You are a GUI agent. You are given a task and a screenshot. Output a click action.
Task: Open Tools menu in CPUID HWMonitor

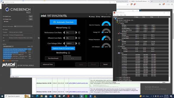coord(121,15)
